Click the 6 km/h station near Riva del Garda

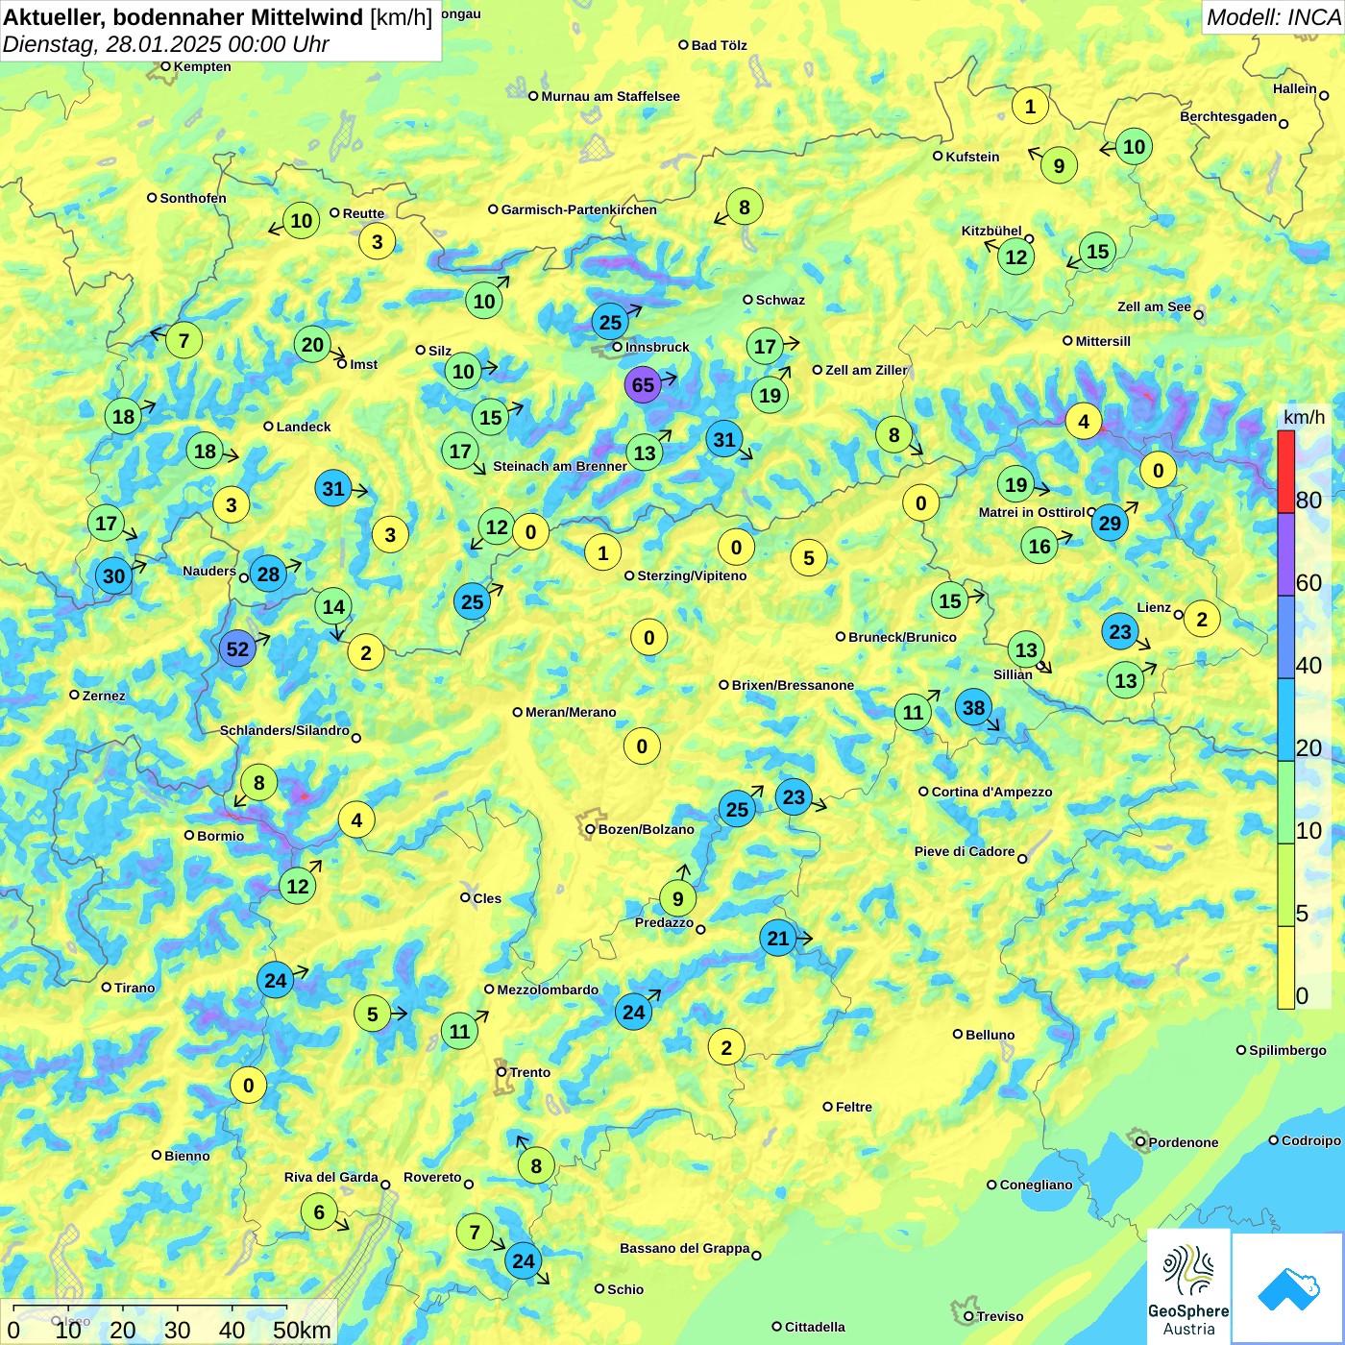(x=319, y=1211)
